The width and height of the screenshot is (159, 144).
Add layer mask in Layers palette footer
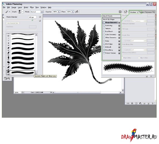[136, 103]
